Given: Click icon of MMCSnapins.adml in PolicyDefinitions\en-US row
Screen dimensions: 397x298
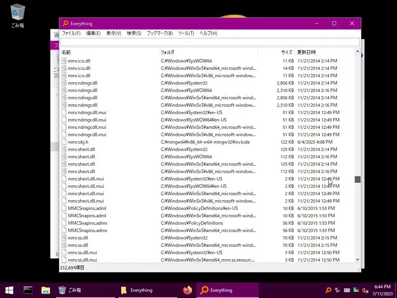Looking at the screenshot, I should click(64, 208).
